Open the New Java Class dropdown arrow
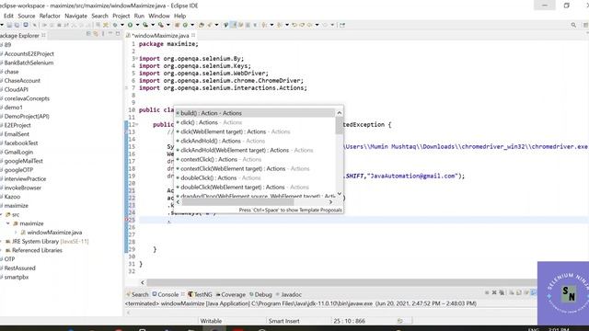 (192, 25)
